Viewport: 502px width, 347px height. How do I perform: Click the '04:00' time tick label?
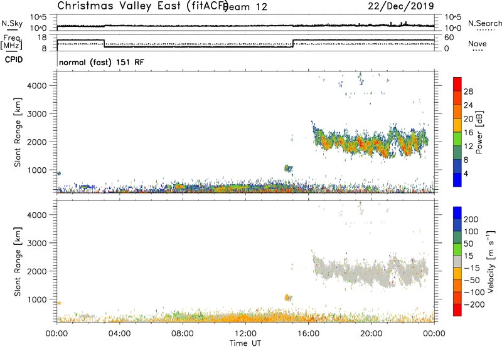click(x=119, y=334)
